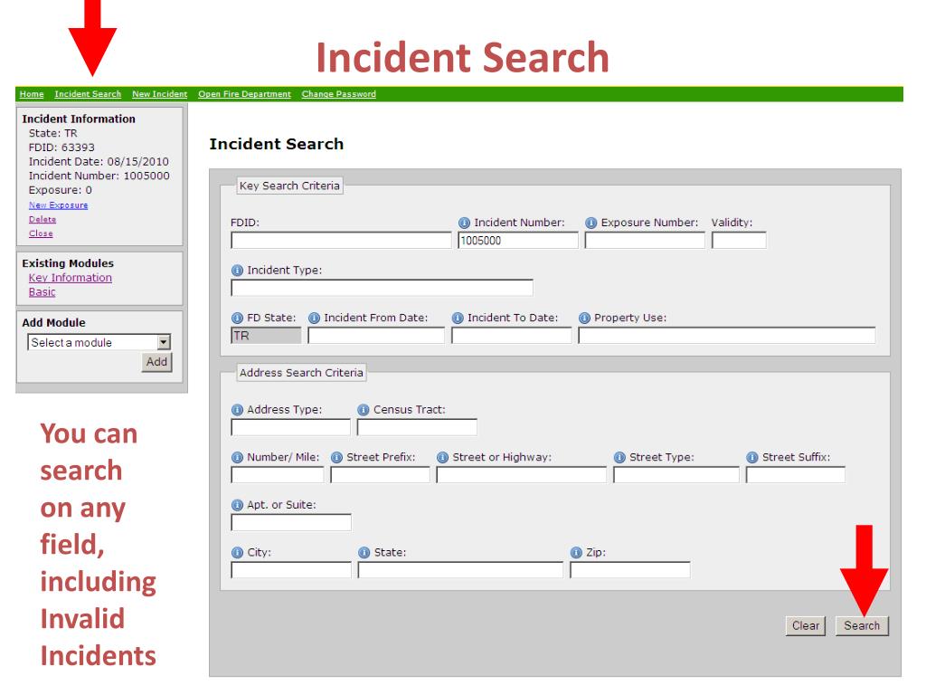
Task: Click the Clear button
Action: [x=806, y=626]
